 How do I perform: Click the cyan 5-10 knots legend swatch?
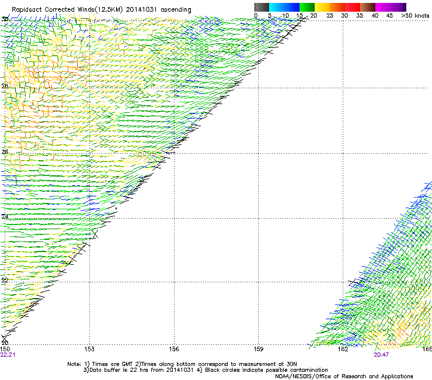click(x=277, y=7)
